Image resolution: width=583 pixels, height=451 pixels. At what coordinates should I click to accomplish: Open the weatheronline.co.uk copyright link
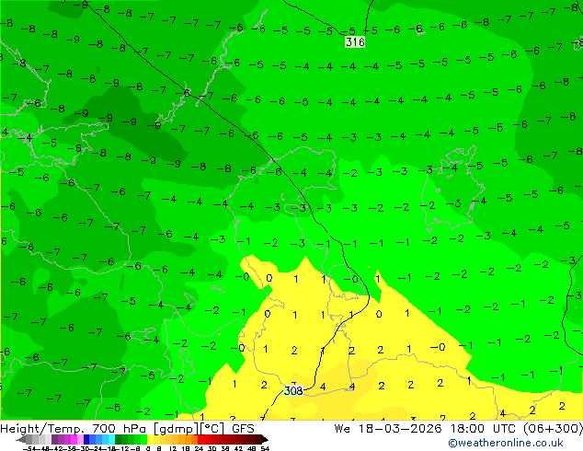[506, 443]
